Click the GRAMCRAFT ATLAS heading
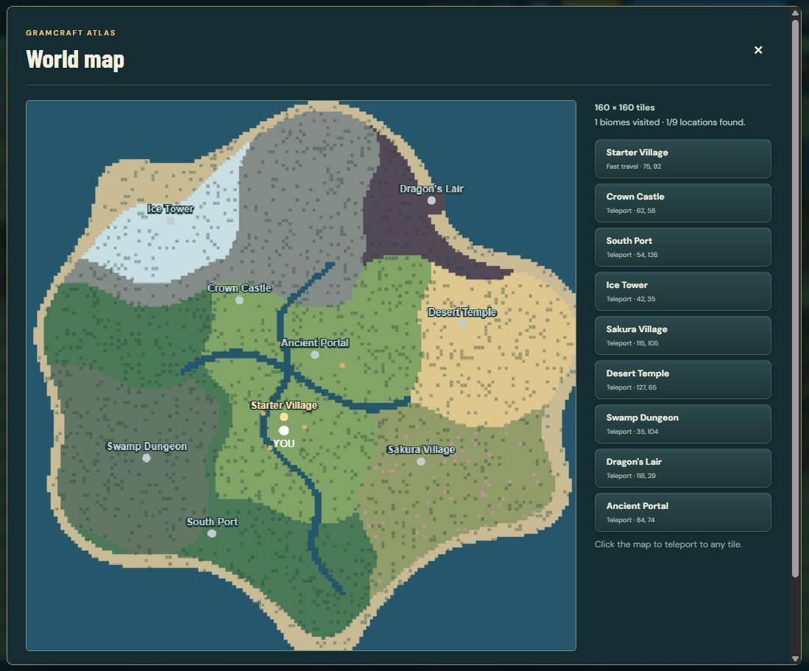 (x=71, y=32)
